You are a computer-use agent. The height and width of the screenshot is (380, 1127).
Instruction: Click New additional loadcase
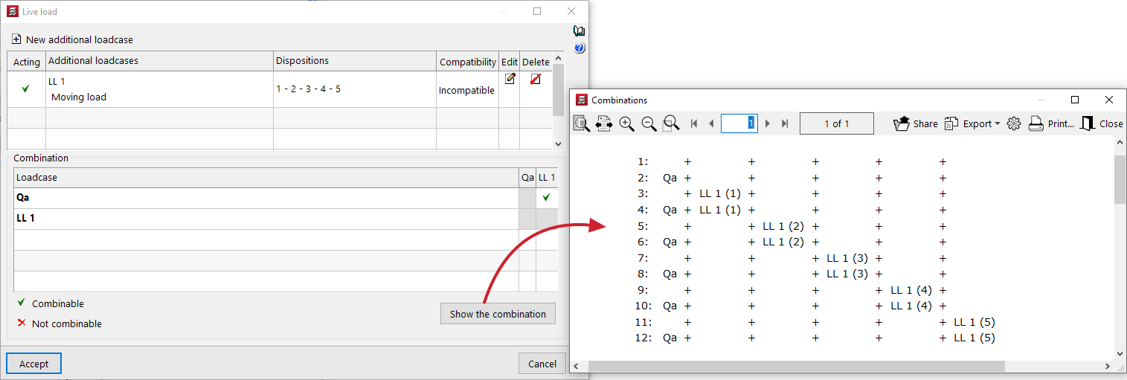[x=73, y=39]
